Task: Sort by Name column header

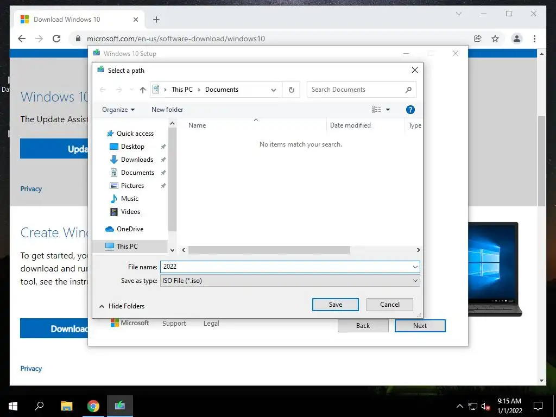Action: pyautogui.click(x=197, y=125)
